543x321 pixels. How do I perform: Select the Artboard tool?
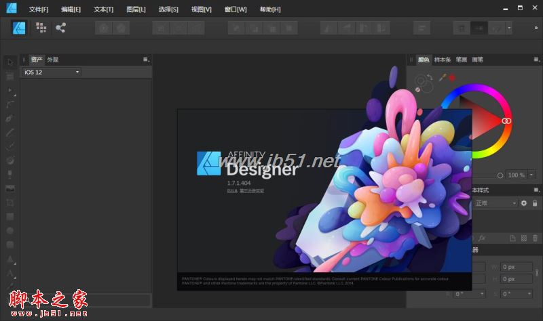pos(10,76)
